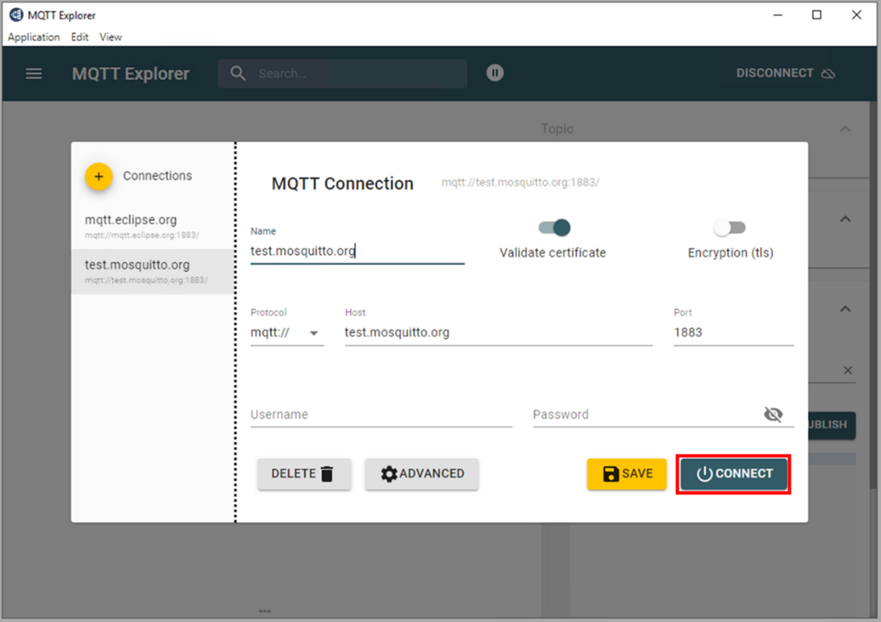Show the password with the eye icon

[x=773, y=414]
